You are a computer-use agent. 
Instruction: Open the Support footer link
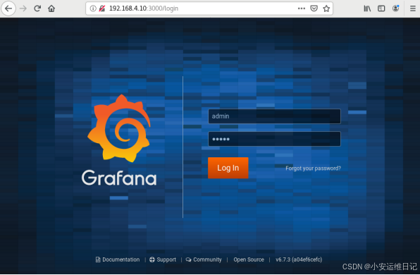pos(163,259)
